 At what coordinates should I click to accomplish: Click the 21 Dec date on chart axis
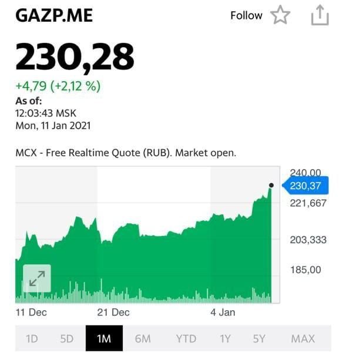113,312
